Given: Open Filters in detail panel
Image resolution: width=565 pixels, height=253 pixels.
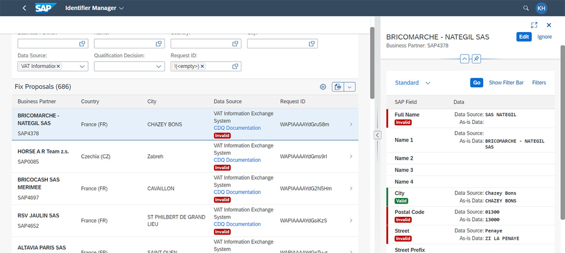Looking at the screenshot, I should (539, 83).
